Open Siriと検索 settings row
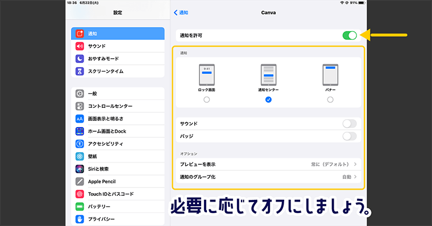The image size is (432, 226). pos(118,169)
